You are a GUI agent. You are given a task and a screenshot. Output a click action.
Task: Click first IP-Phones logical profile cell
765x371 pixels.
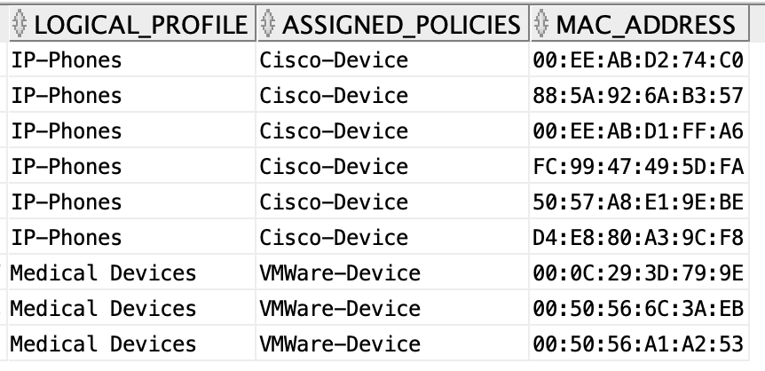click(x=132, y=59)
